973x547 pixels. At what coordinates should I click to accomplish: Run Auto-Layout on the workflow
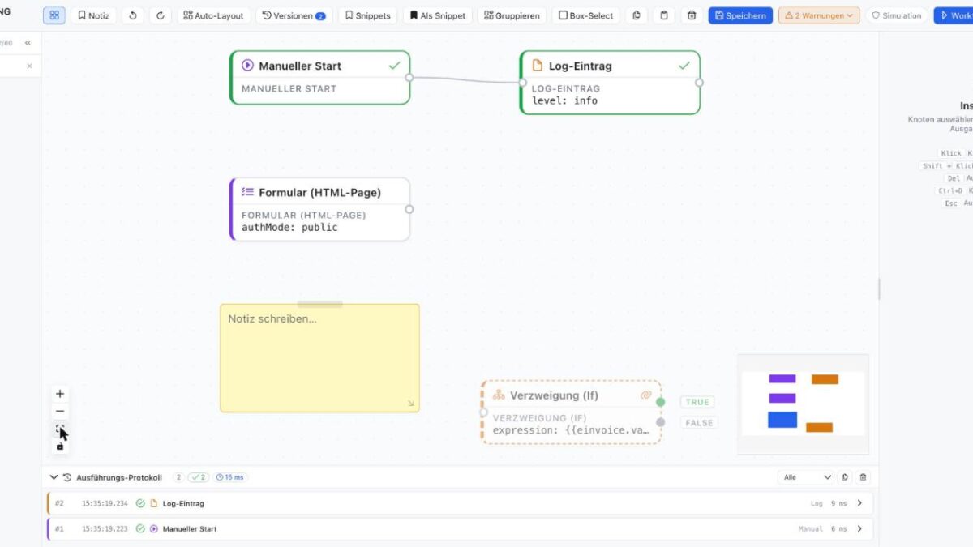(214, 15)
